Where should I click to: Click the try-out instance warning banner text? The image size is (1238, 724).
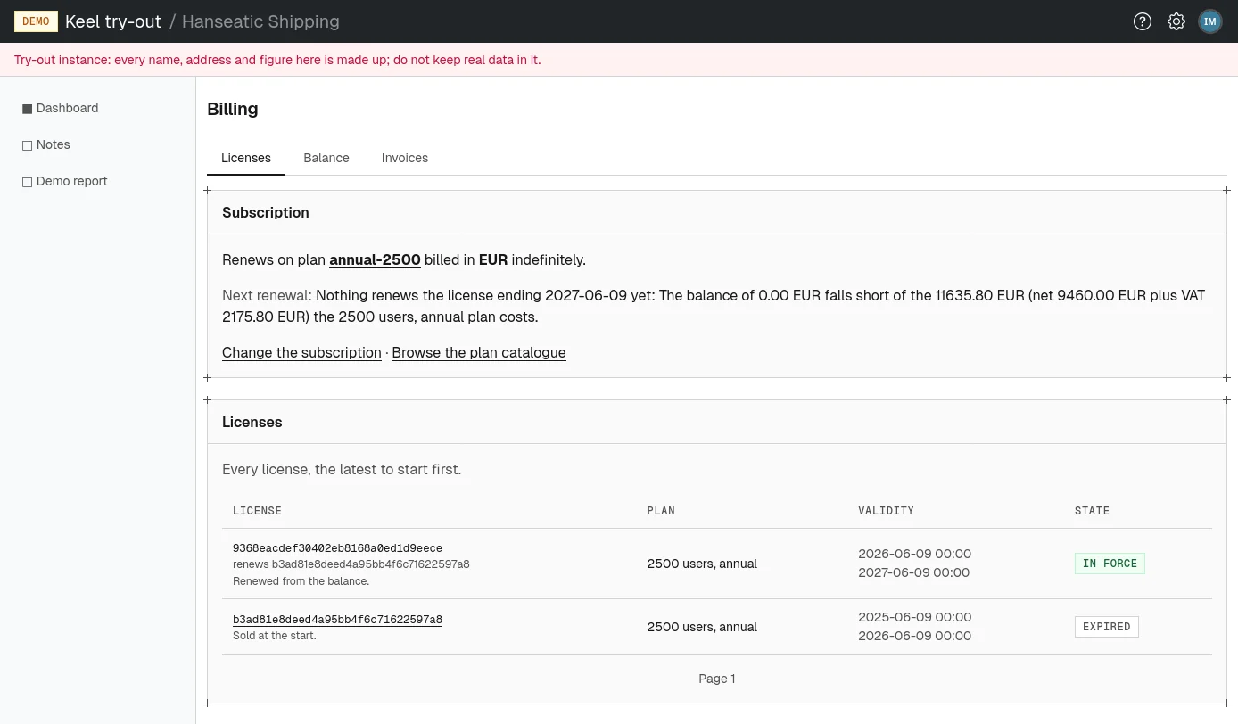point(277,60)
